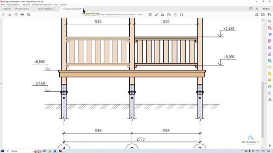Open the E-signature menu

(x=42, y=5)
